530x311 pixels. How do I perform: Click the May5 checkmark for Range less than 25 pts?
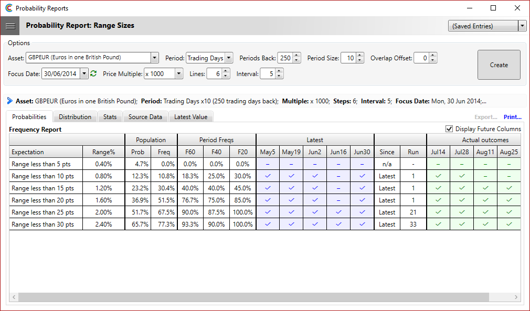coord(268,212)
